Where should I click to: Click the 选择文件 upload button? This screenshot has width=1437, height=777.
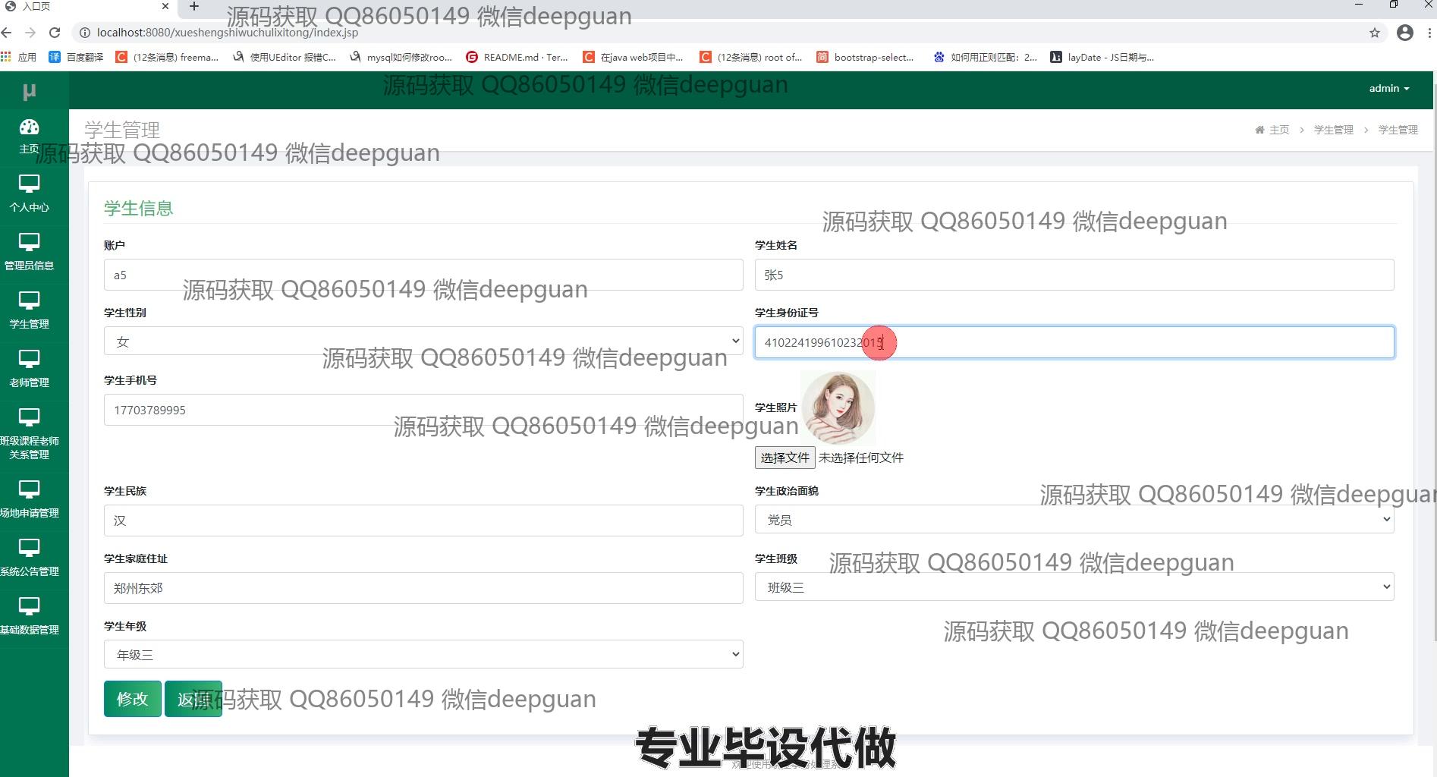785,458
